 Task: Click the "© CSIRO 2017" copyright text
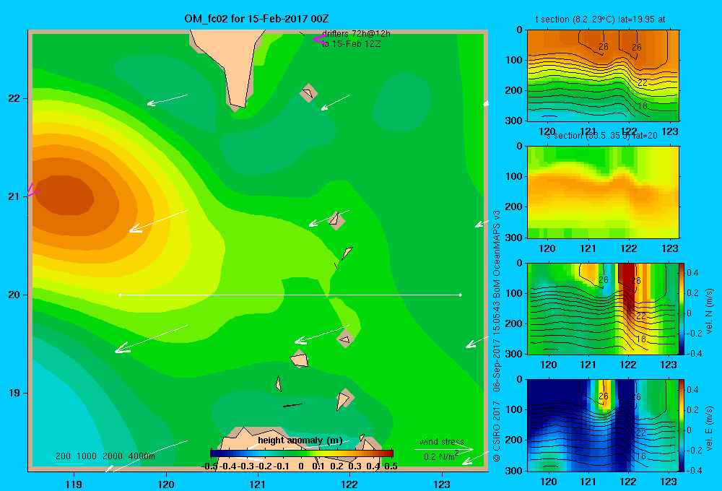tap(497, 431)
